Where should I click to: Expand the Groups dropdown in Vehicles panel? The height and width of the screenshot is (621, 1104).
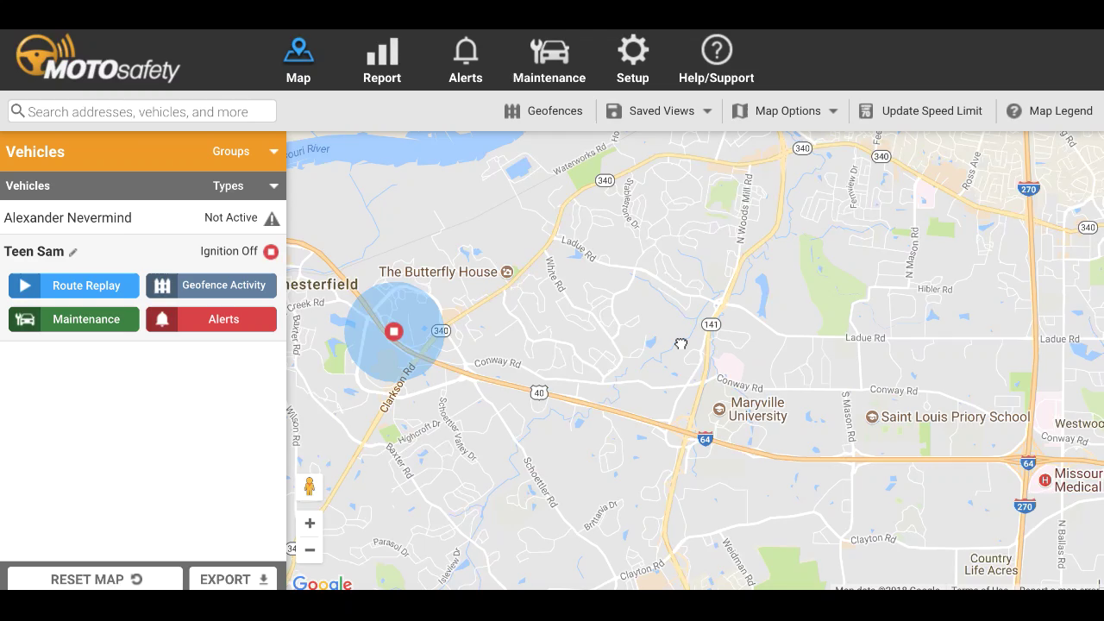click(246, 152)
